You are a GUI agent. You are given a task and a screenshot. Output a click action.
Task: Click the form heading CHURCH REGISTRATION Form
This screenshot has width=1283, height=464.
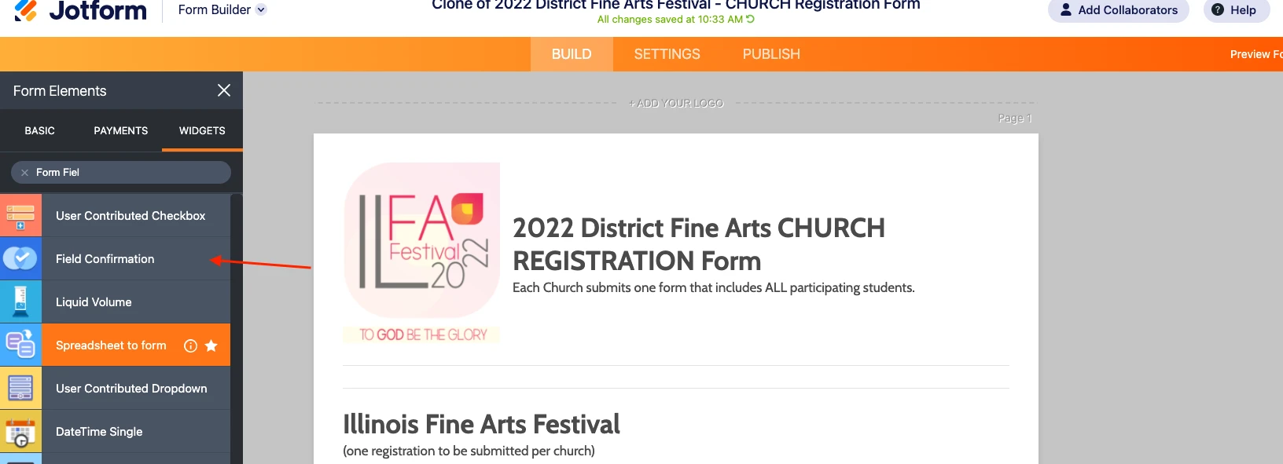[x=699, y=244]
